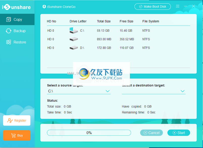
Task: Select the 59.13 GB total size cell
Action: click(103, 31)
